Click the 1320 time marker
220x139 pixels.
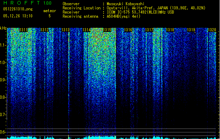[212, 30]
